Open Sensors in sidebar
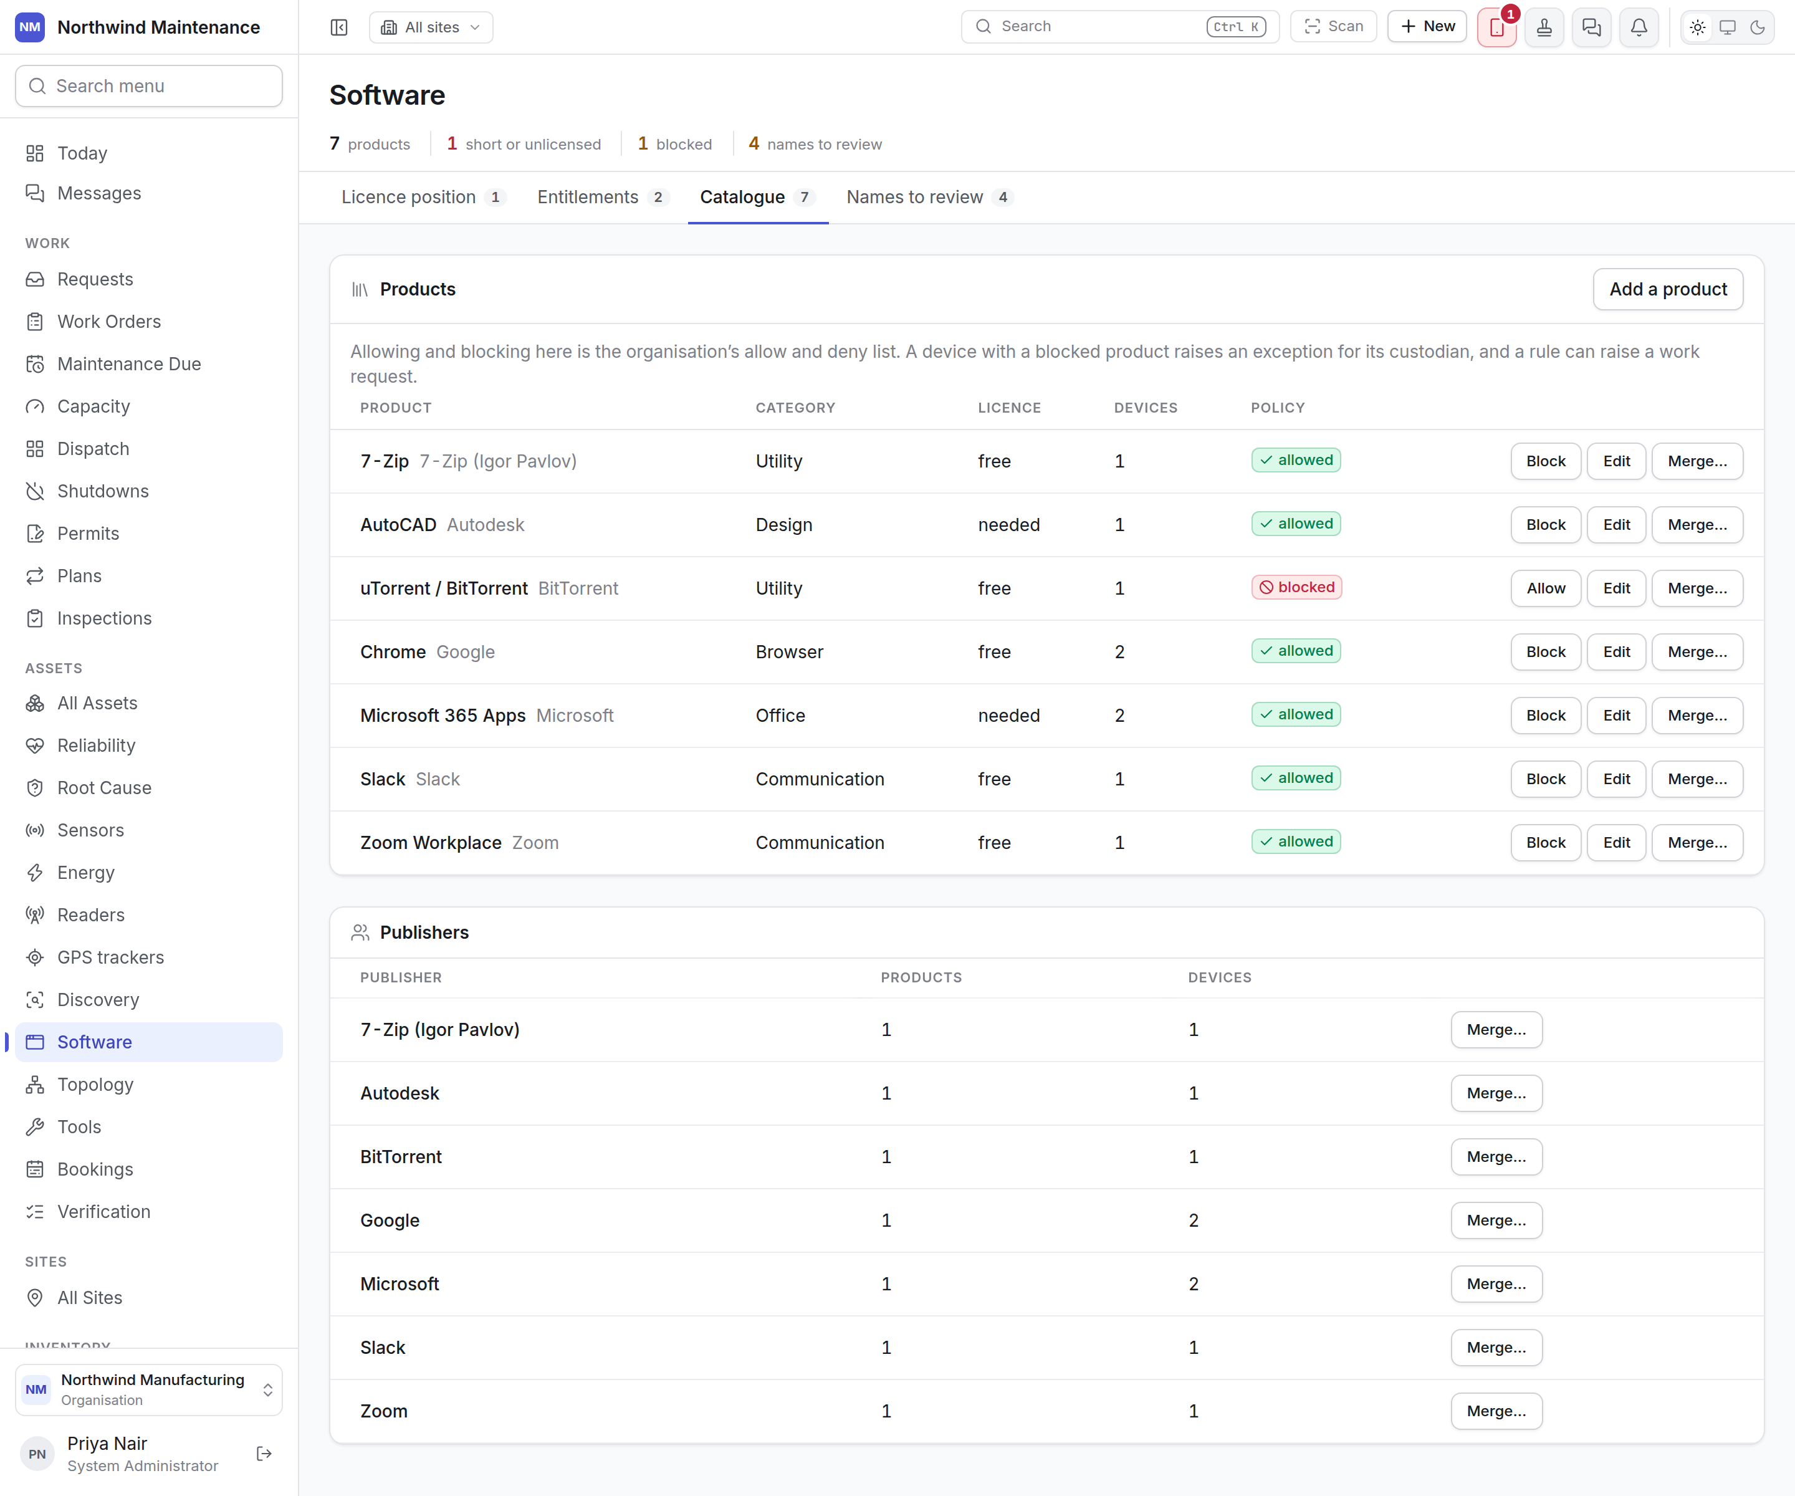The image size is (1795, 1496). [149, 830]
